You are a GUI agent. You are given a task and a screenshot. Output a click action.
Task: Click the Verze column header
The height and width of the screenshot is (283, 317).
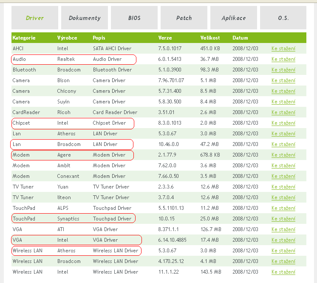tap(165, 38)
